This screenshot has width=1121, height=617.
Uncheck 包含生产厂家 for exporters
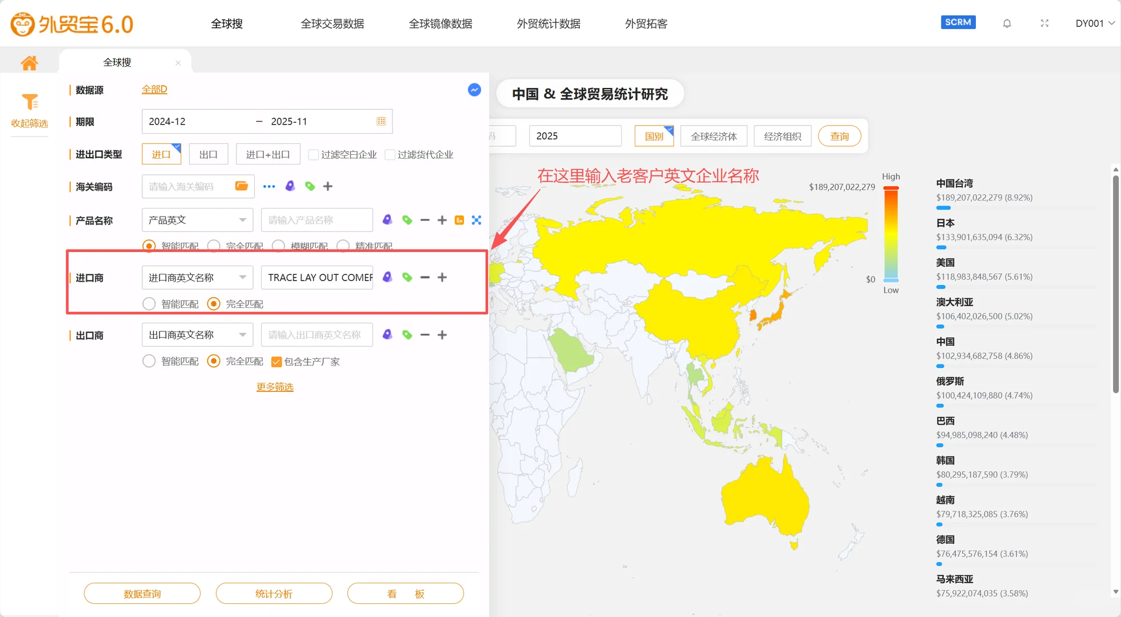pyautogui.click(x=276, y=361)
